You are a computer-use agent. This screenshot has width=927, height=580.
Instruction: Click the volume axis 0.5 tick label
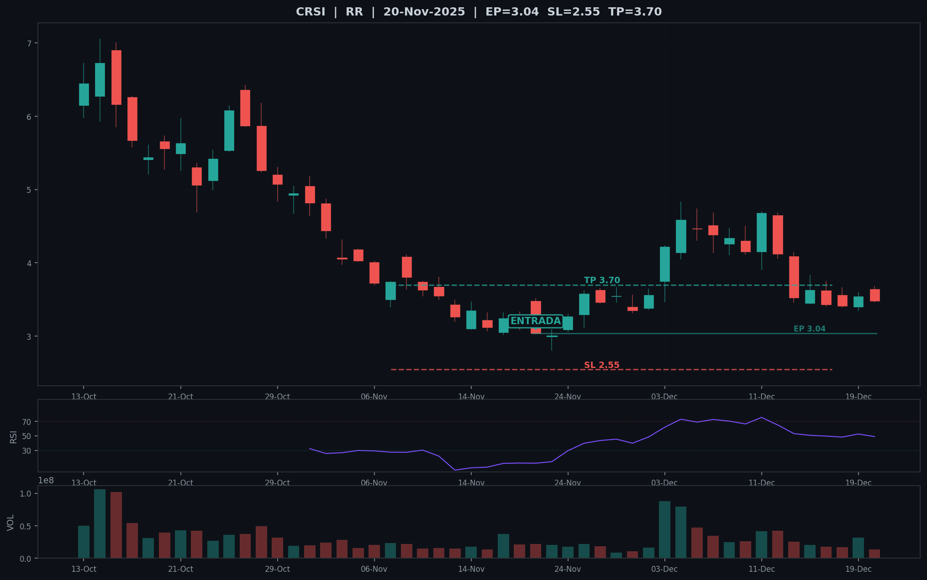point(26,526)
